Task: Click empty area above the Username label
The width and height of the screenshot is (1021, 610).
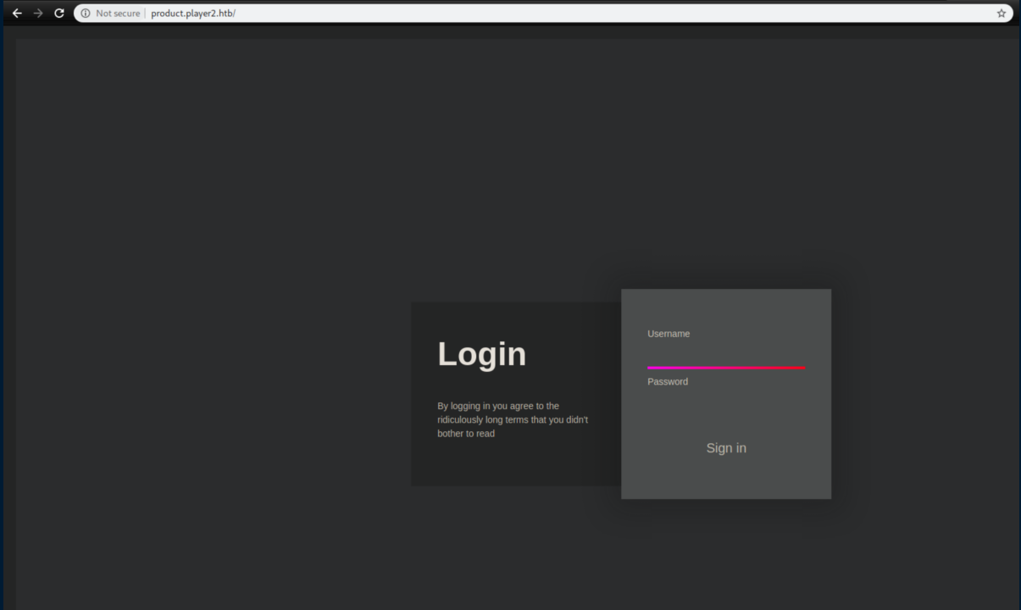Action: pyautogui.click(x=725, y=307)
